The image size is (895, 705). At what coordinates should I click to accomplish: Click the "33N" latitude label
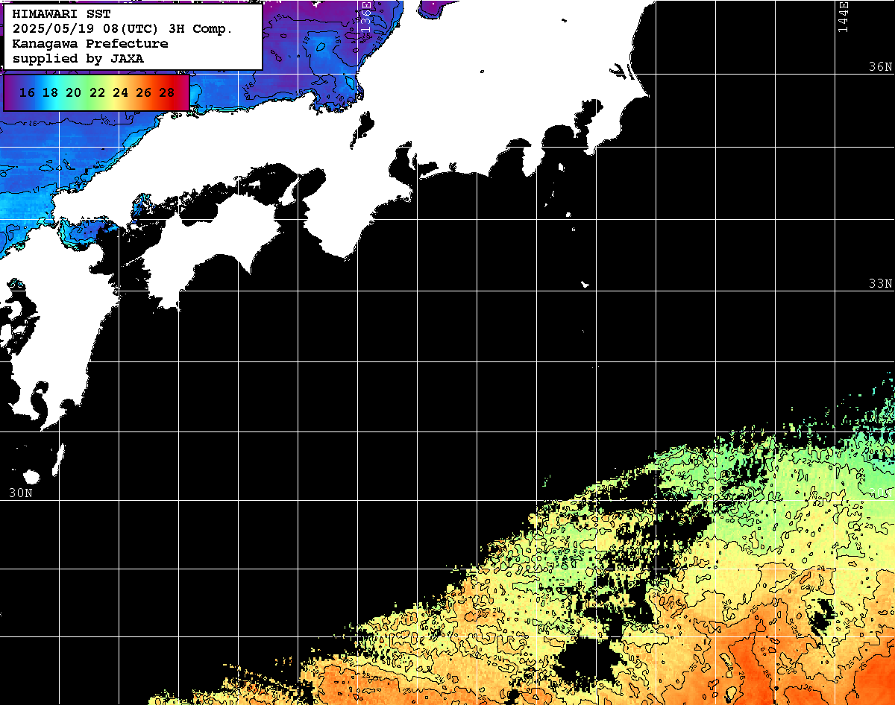(x=880, y=284)
